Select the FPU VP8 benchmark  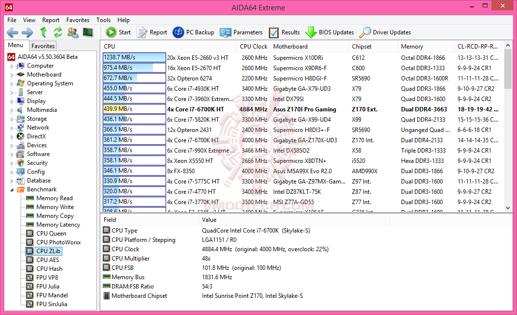(47, 278)
